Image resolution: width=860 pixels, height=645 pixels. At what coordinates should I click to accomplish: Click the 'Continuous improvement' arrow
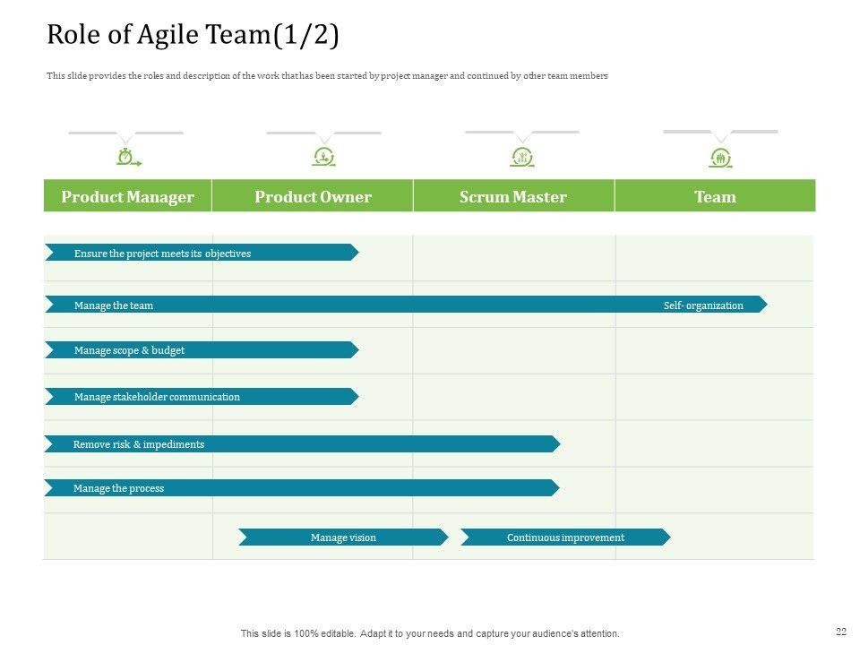[x=565, y=537]
